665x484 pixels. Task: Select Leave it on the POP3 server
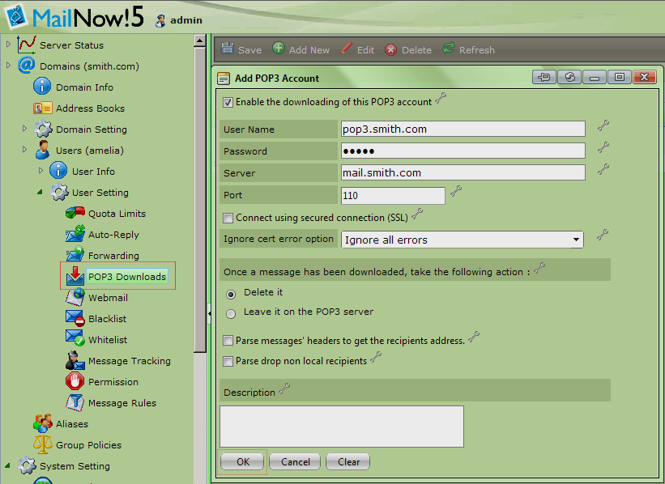click(231, 313)
